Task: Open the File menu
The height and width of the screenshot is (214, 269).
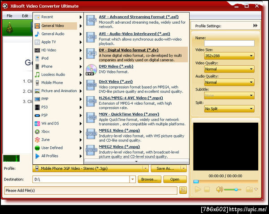Action: [x=9, y=16]
